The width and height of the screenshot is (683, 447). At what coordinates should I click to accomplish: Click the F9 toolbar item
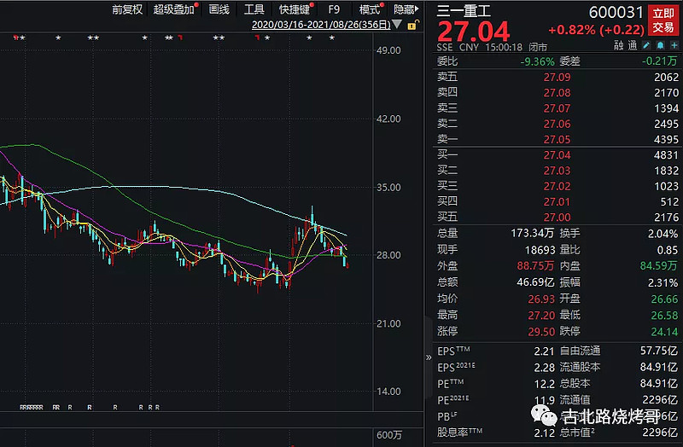point(334,9)
